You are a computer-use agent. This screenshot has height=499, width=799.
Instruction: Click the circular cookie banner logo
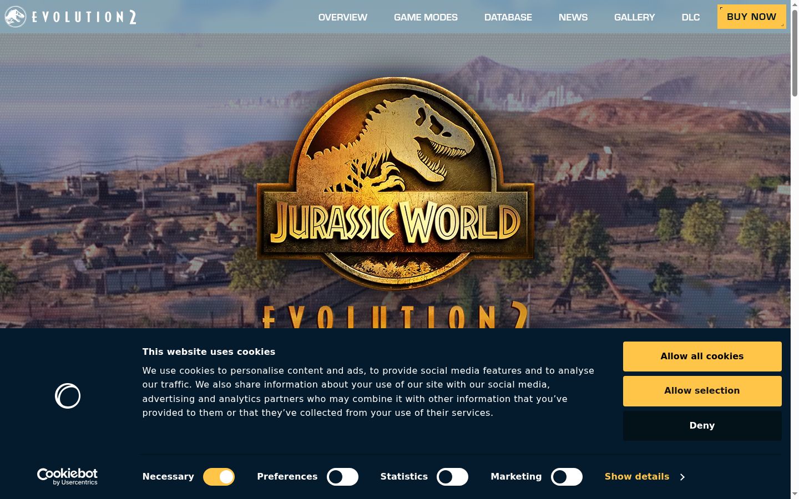click(x=68, y=396)
